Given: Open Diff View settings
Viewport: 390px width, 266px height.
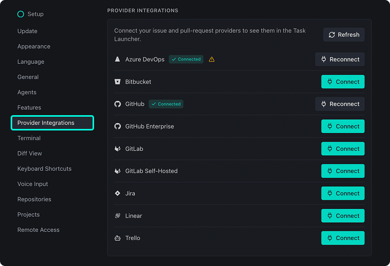Looking at the screenshot, I should (29, 153).
